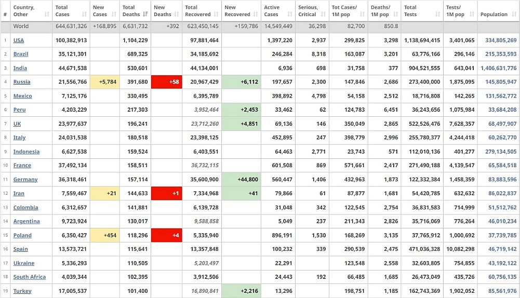The width and height of the screenshot is (520, 298).
Task: Click Germany population 83,883,596 link
Action: (502, 179)
